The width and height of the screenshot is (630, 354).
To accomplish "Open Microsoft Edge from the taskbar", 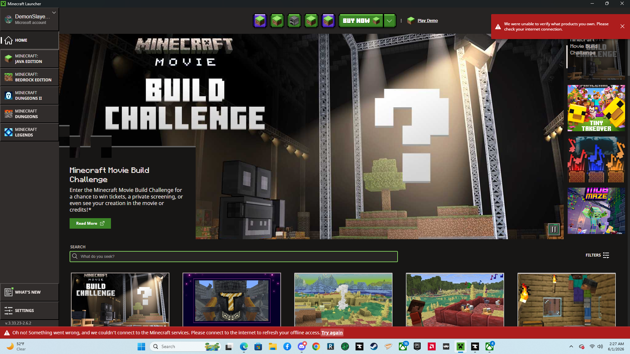I will click(x=244, y=346).
